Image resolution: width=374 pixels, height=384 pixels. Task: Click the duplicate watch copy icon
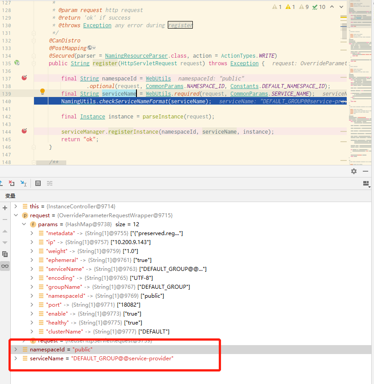[x=5, y=254]
